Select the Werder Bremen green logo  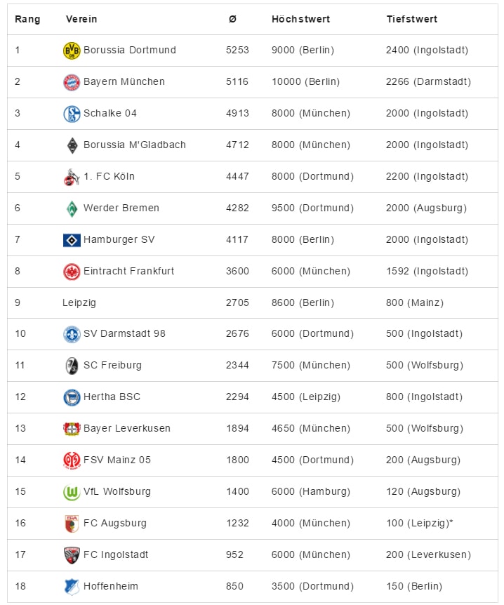click(x=72, y=208)
